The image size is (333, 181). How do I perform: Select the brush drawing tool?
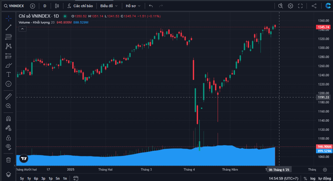pyautogui.click(x=8, y=65)
